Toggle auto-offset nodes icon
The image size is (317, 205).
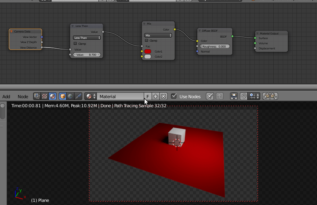click(x=234, y=96)
